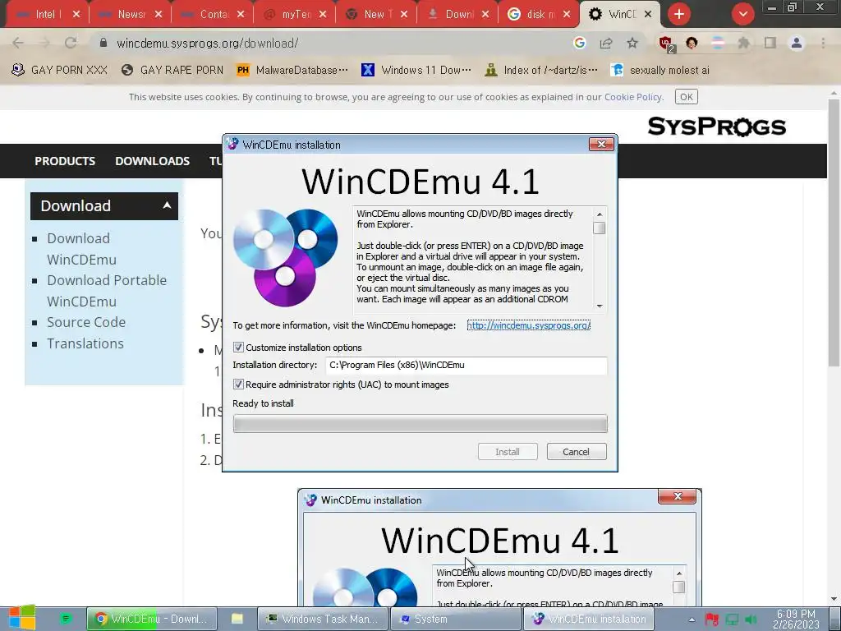This screenshot has width=841, height=631.
Task: Switch to Windows Task Manager in taskbar
Action: pos(324,619)
